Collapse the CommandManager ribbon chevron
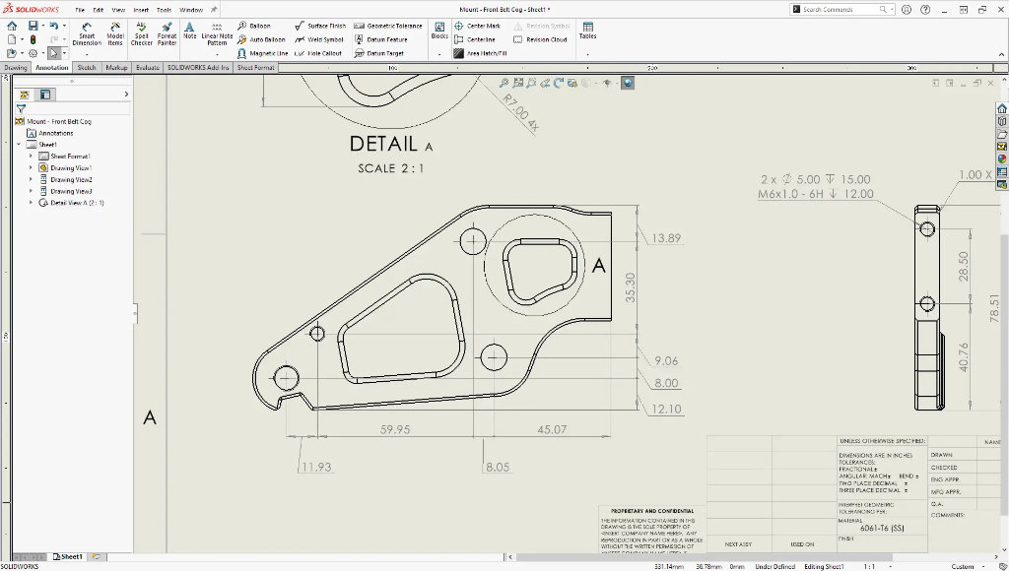 click(x=999, y=55)
